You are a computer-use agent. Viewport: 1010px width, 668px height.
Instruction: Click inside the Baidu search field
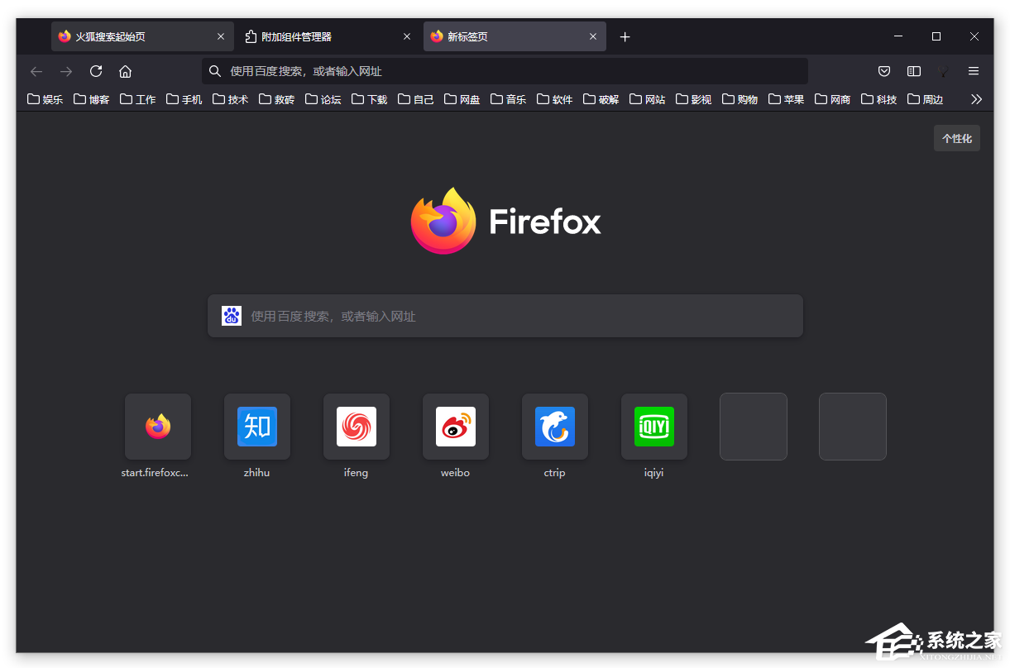[505, 315]
